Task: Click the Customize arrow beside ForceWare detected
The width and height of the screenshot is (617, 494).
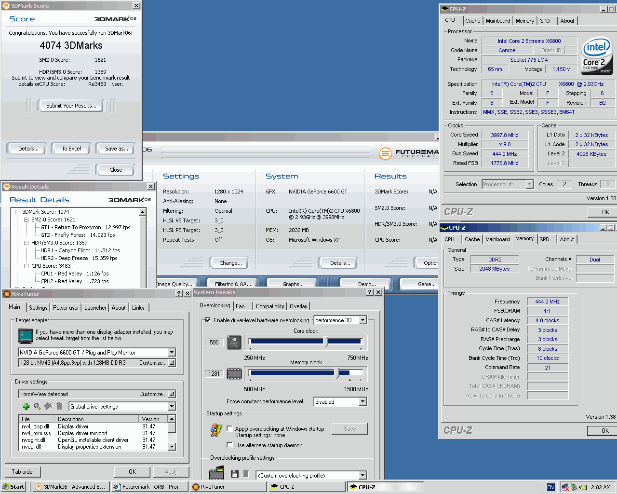Action: click(x=172, y=394)
